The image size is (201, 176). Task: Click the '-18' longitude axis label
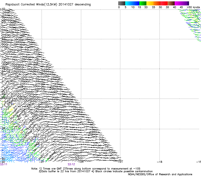160,162
